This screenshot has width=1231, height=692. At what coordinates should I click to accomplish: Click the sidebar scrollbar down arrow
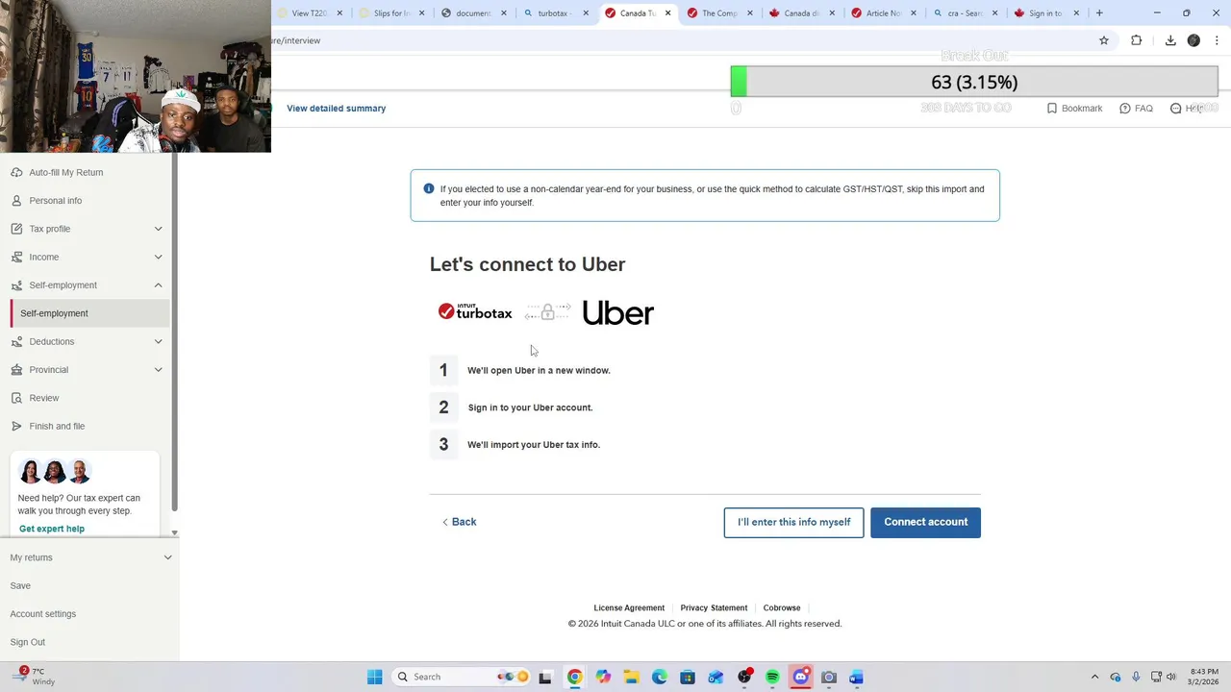[174, 532]
